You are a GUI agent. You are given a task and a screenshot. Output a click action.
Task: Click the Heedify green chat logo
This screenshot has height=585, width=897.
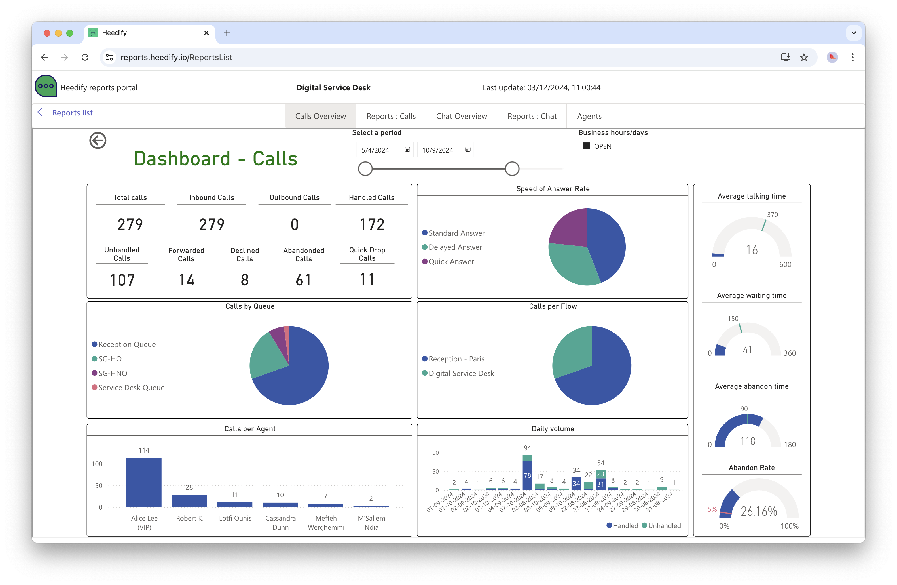[46, 86]
